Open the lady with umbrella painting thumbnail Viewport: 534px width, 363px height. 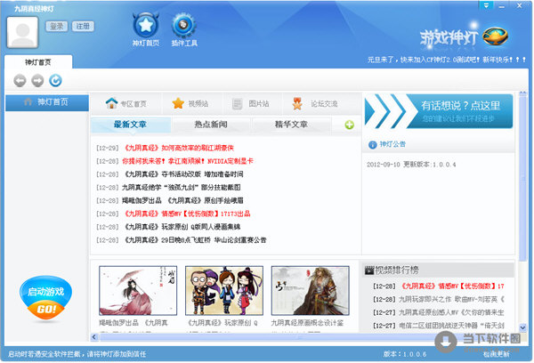tap(138, 290)
